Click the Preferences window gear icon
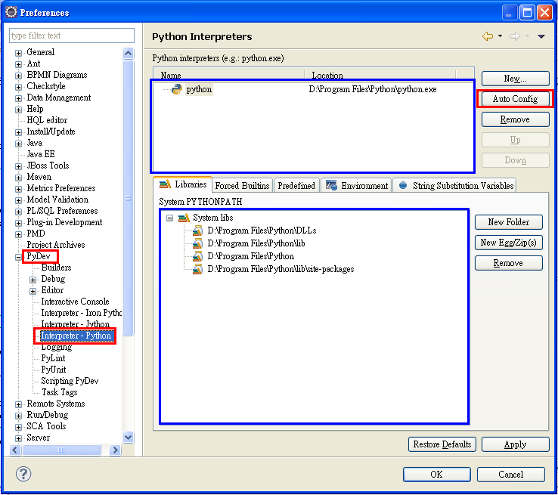Image resolution: width=558 pixels, height=495 pixels. [11, 12]
